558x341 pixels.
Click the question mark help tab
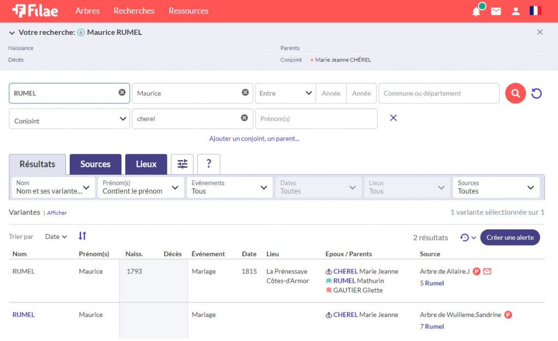[x=209, y=164]
